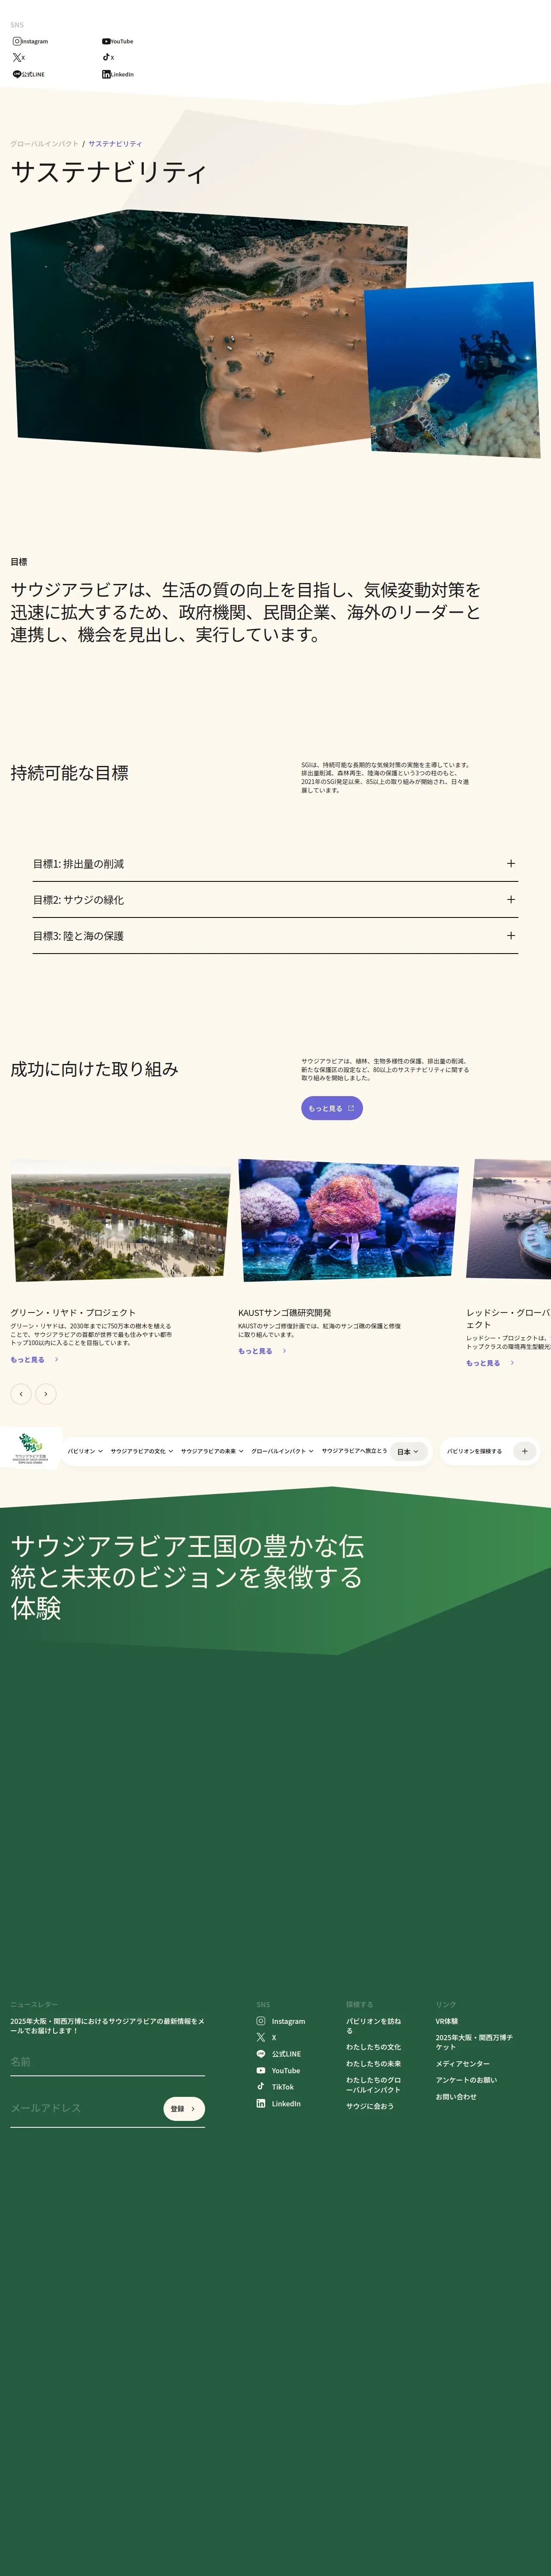Viewport: 551px width, 2576px height.
Task: Open footer X link
Action: click(266, 2037)
